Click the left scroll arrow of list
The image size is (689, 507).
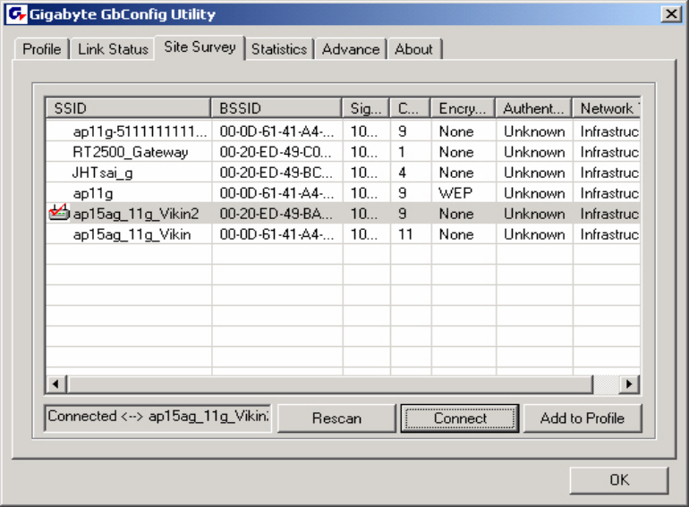tap(55, 384)
